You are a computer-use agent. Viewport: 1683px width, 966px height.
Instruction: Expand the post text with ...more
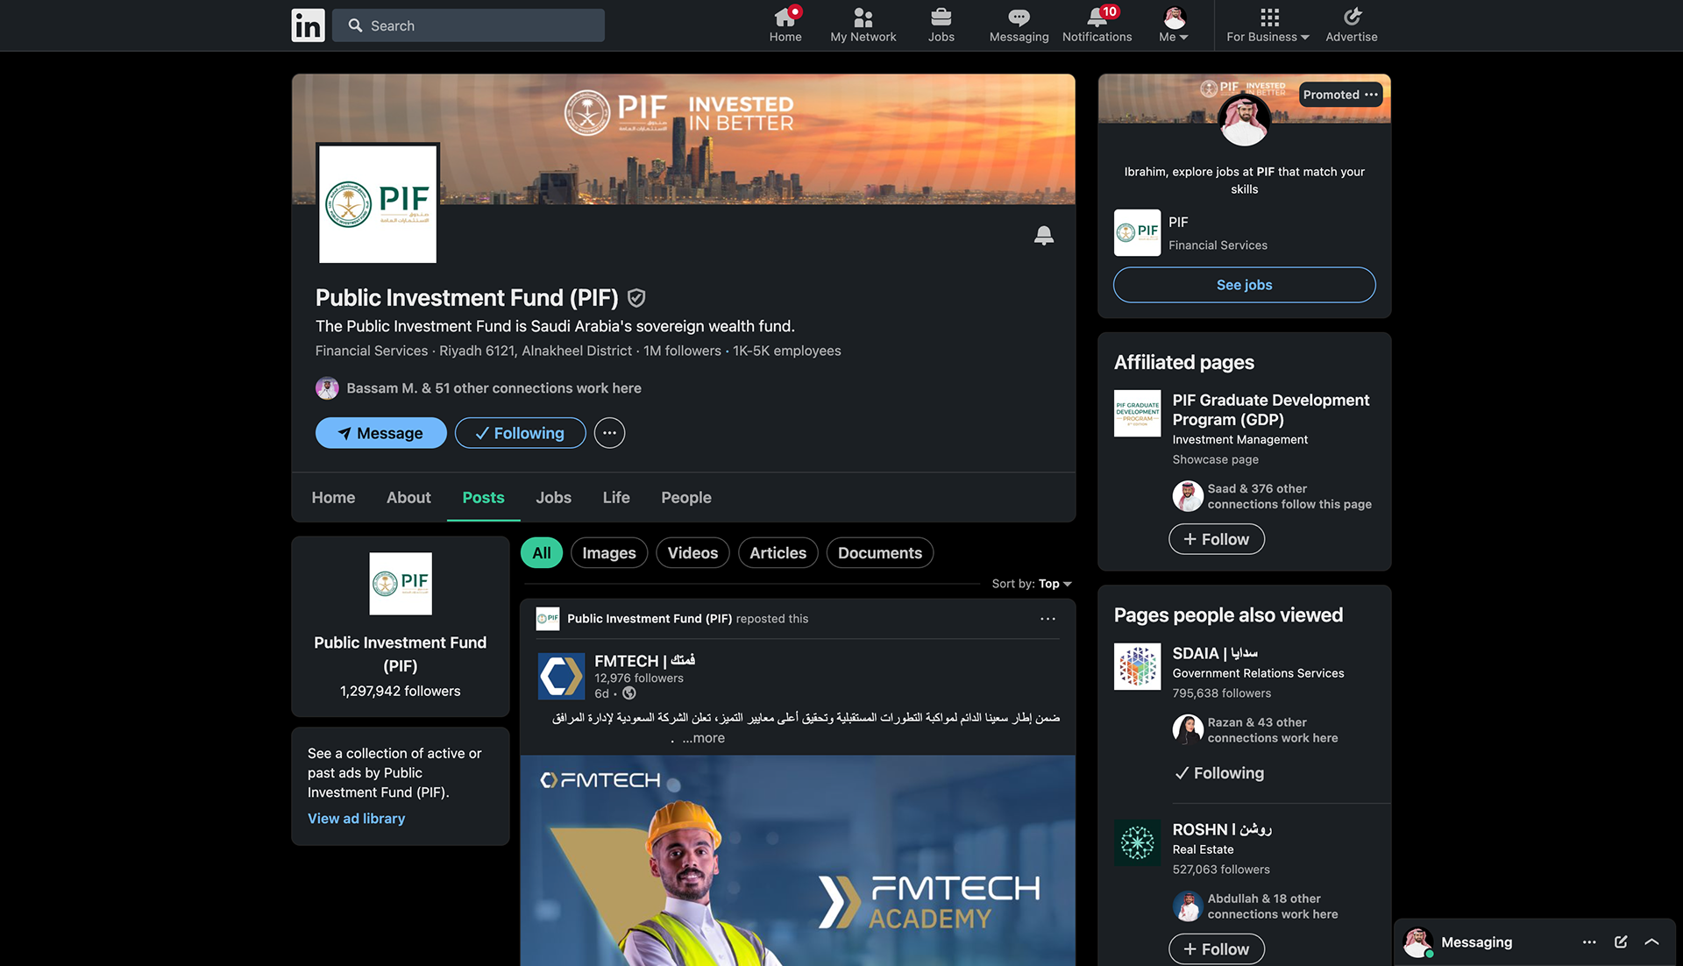coord(703,738)
